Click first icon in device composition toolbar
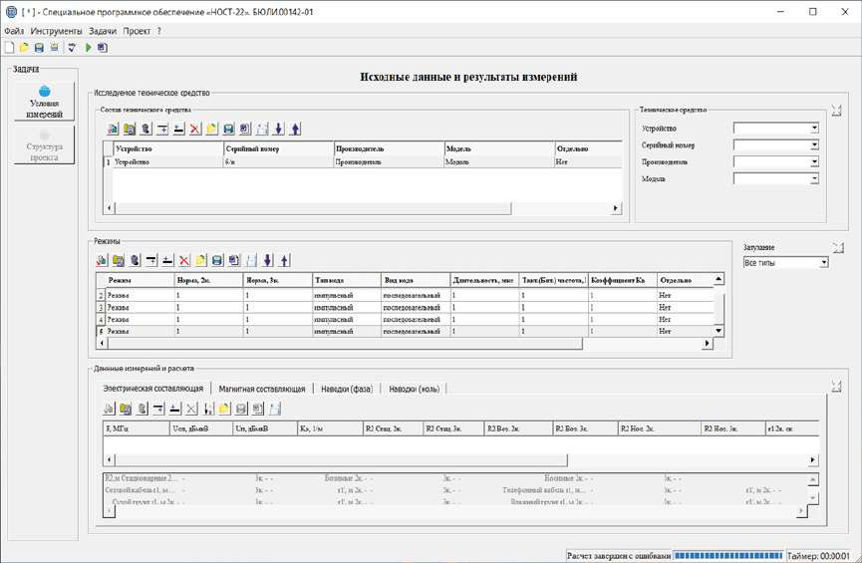Image resolution: width=862 pixels, height=563 pixels. (x=113, y=130)
